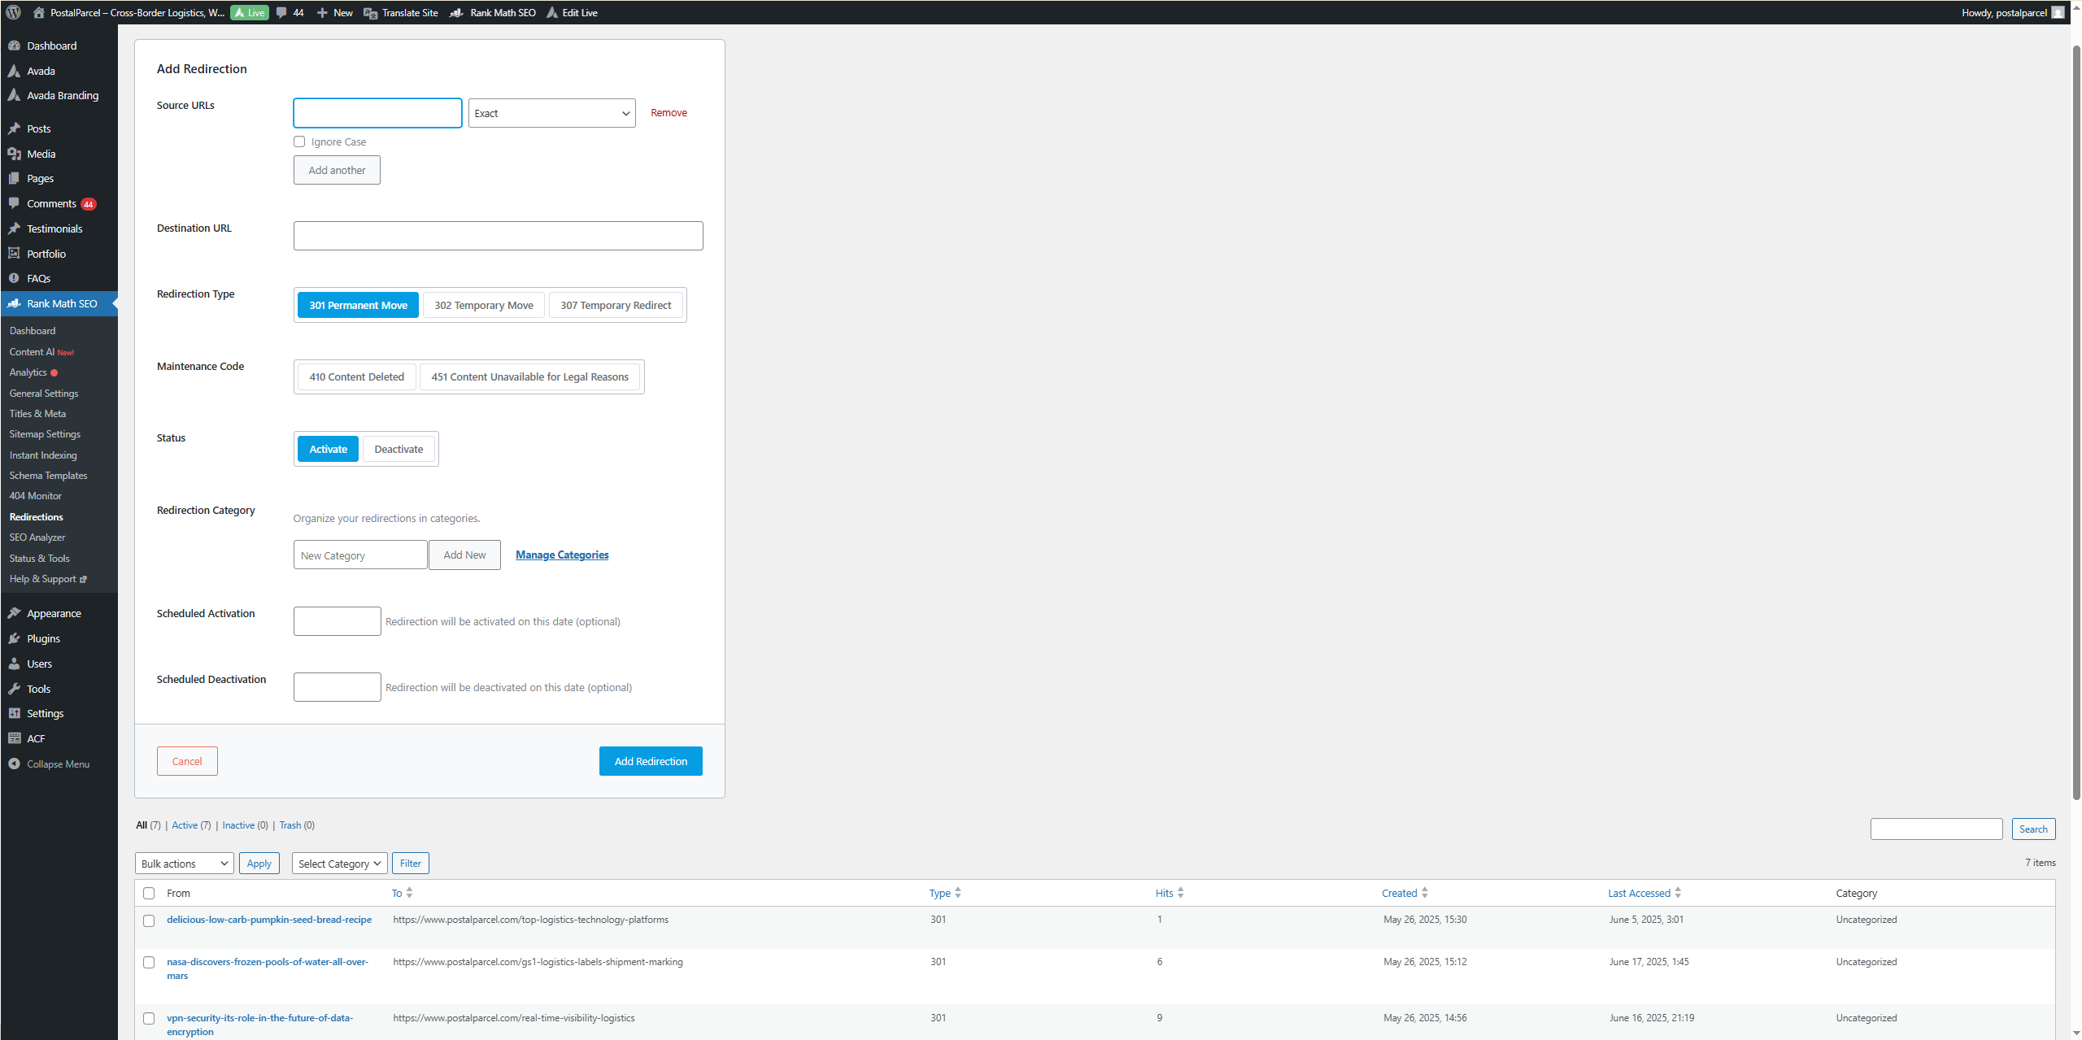Screen dimensions: 2082x1040
Task: Open the Bulk actions dropdown
Action: (x=184, y=863)
